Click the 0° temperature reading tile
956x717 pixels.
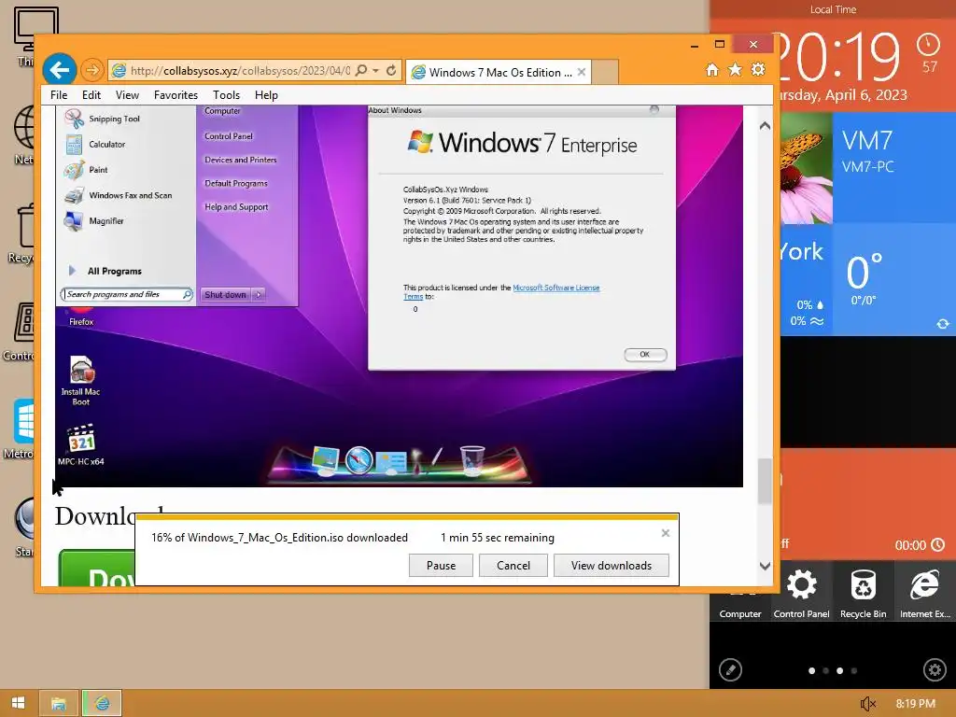[x=893, y=278]
